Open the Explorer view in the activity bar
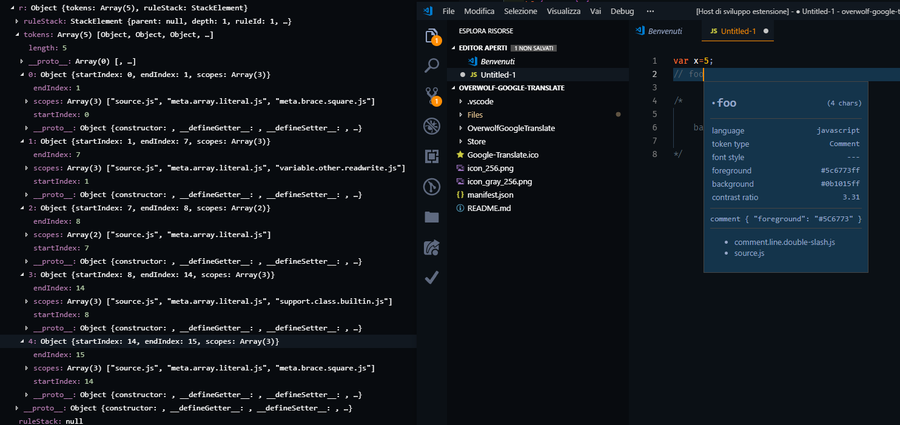 pos(432,36)
